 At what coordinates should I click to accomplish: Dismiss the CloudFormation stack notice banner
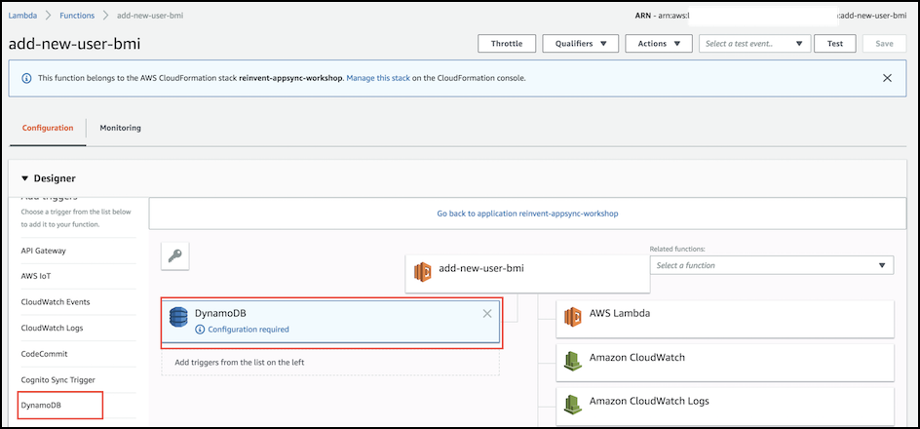(x=887, y=77)
